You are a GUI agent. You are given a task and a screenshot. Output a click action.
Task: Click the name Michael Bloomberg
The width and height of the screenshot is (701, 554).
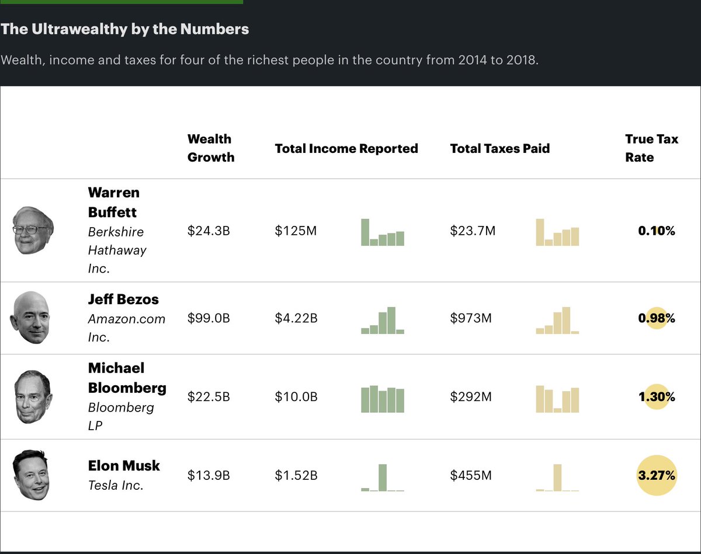[127, 378]
